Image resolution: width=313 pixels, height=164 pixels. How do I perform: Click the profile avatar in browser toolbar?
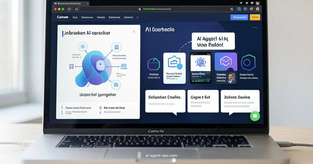(257, 3)
